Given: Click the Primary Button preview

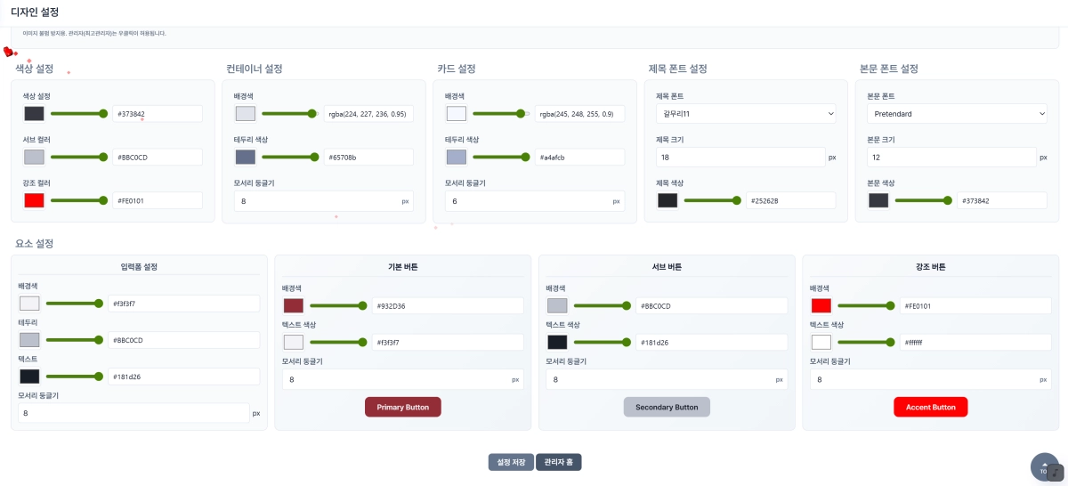Looking at the screenshot, I should [x=402, y=407].
